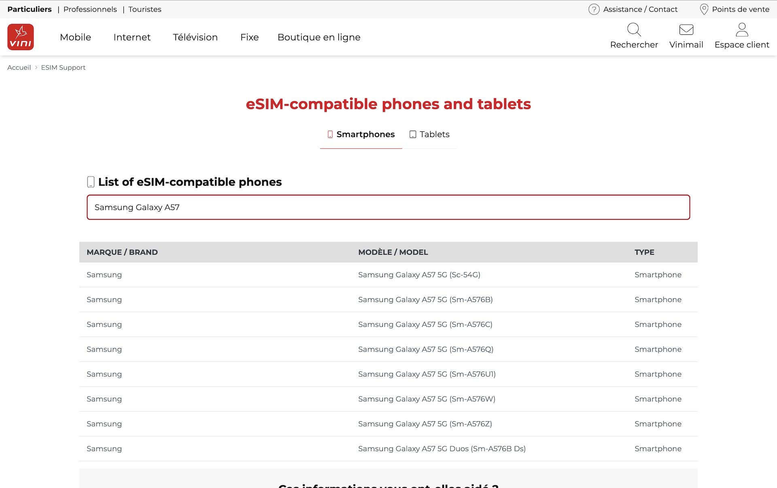Click the Assistance question mark icon
777x488 pixels.
(x=594, y=9)
